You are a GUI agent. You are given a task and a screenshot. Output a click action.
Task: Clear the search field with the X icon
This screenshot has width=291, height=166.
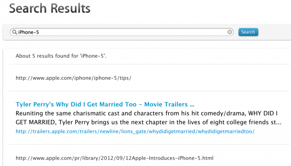[229, 32]
